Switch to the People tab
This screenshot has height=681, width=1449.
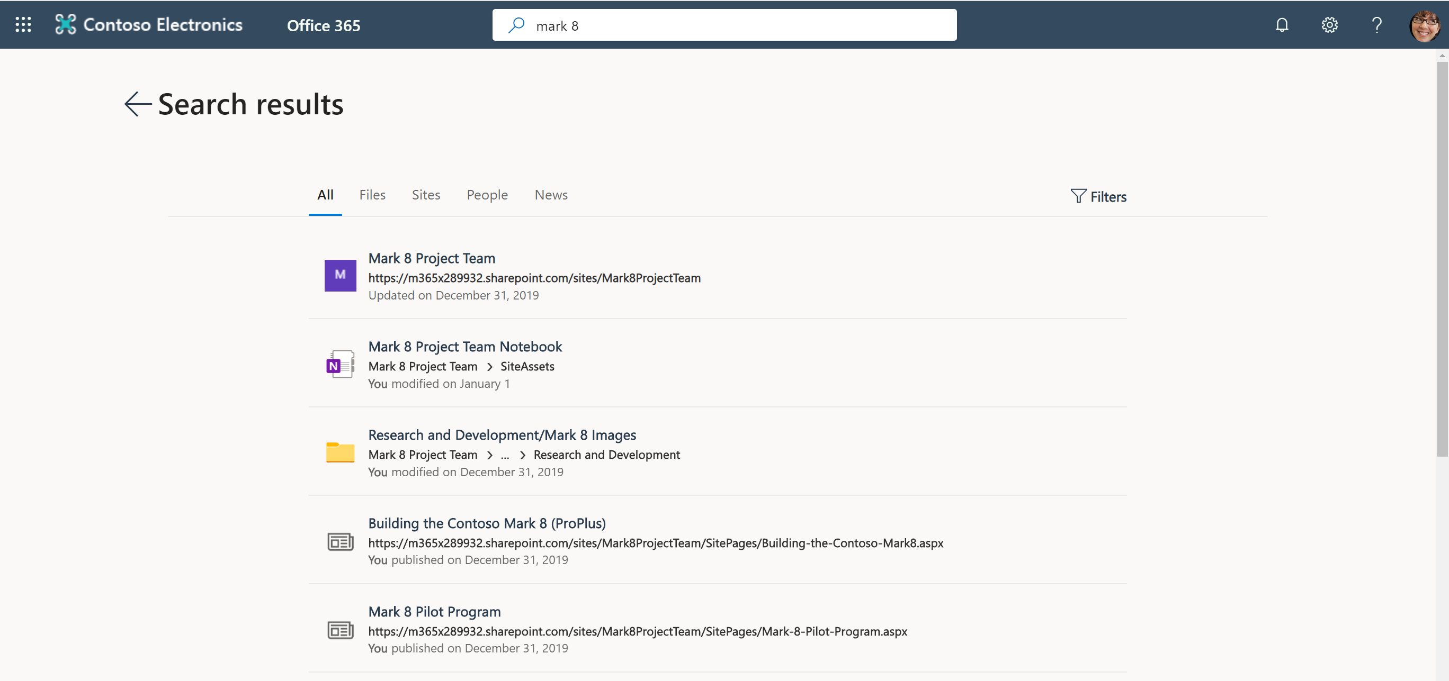tap(487, 195)
